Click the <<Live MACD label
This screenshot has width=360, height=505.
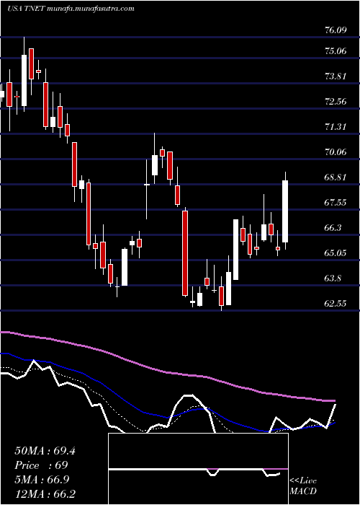point(303,486)
